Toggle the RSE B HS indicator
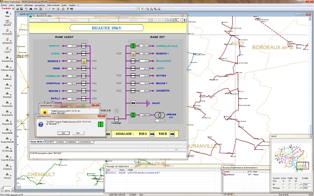 [172, 134]
